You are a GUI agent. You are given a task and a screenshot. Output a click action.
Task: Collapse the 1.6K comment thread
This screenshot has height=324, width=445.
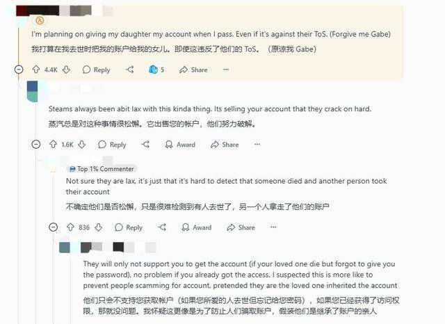coord(35,145)
